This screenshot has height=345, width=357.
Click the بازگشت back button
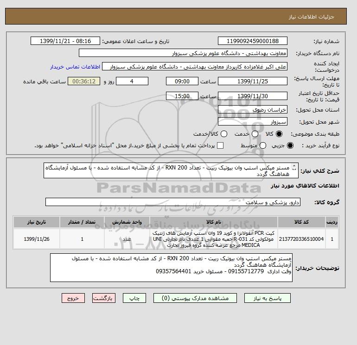[104, 298]
